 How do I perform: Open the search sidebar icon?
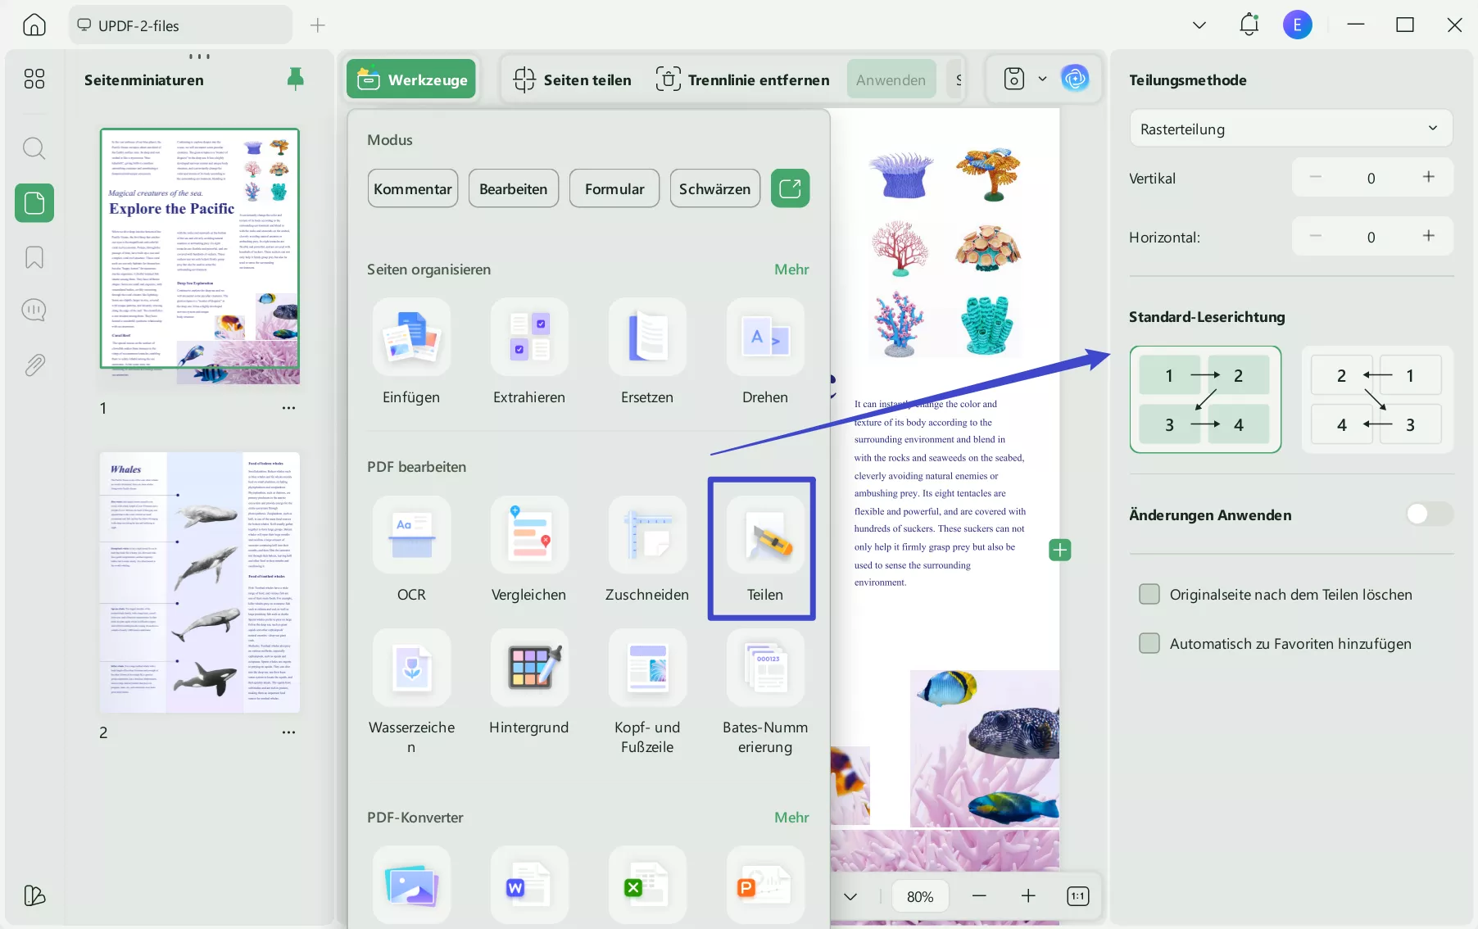point(34,148)
